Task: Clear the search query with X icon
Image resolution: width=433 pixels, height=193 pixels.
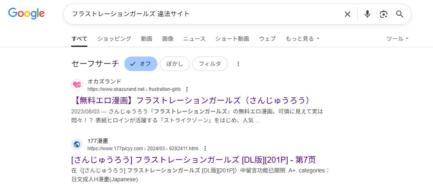Action: tap(347, 14)
